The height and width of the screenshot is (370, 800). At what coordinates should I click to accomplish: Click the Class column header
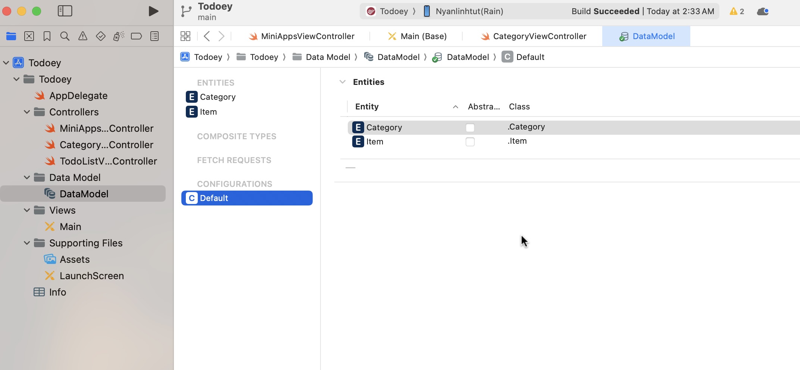coord(519,107)
